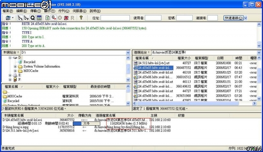The image size is (263, 152).
Task: Open dropdown arrow beside Site Manager icon
Action: click(x=13, y=18)
